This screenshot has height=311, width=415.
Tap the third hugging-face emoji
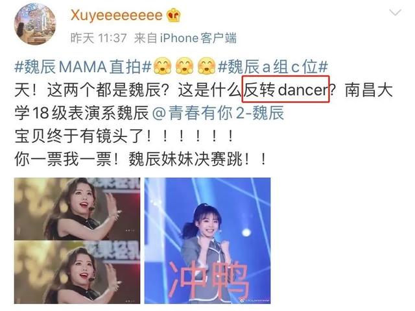point(206,66)
